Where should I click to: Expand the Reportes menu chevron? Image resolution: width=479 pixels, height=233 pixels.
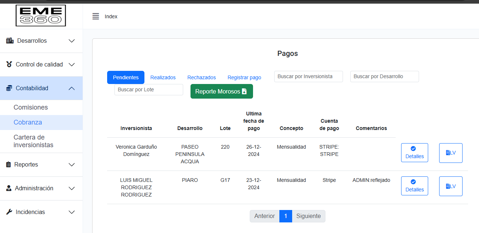coord(72,165)
